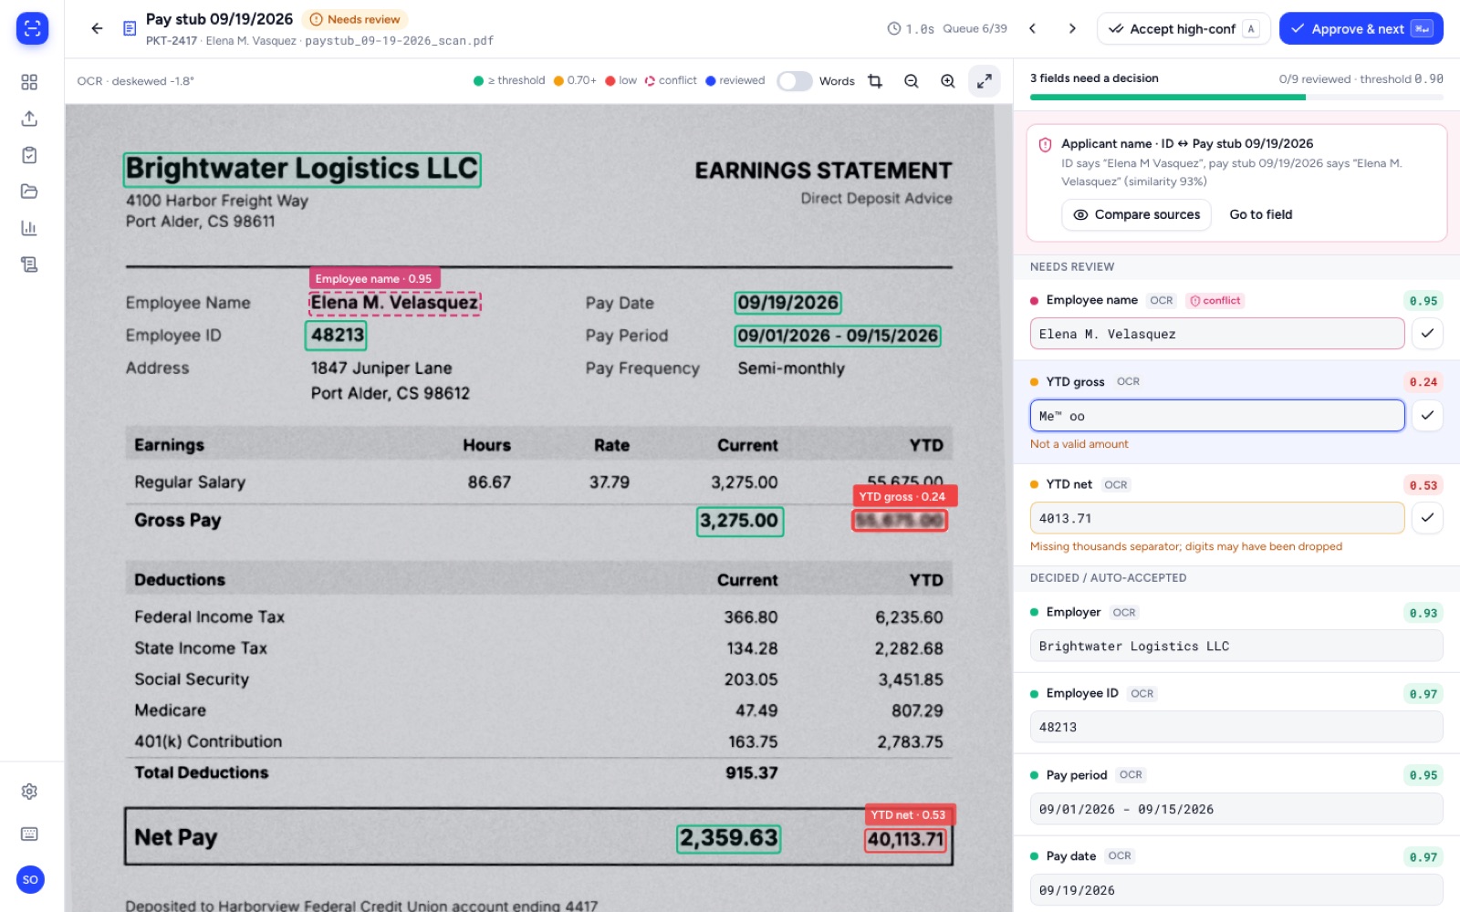Click the Net Pay 2,359.63 box on scan

729,838
